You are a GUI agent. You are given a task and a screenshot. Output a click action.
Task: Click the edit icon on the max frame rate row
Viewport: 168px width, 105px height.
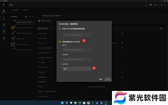point(122,77)
